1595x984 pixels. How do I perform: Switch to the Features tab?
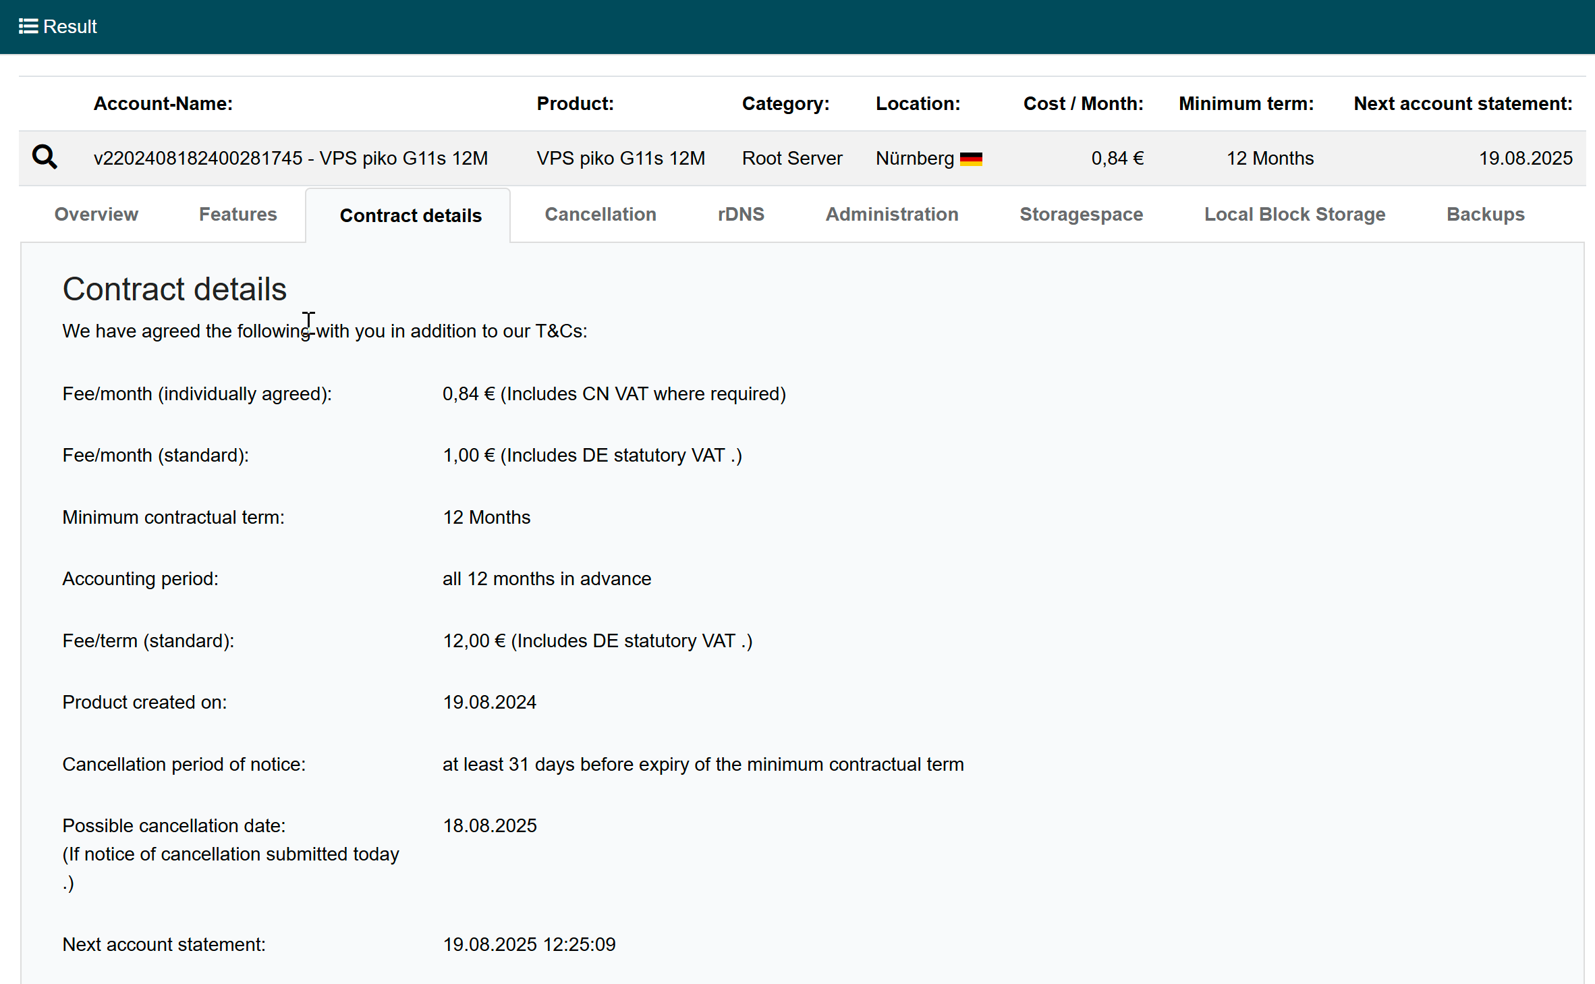(x=237, y=215)
